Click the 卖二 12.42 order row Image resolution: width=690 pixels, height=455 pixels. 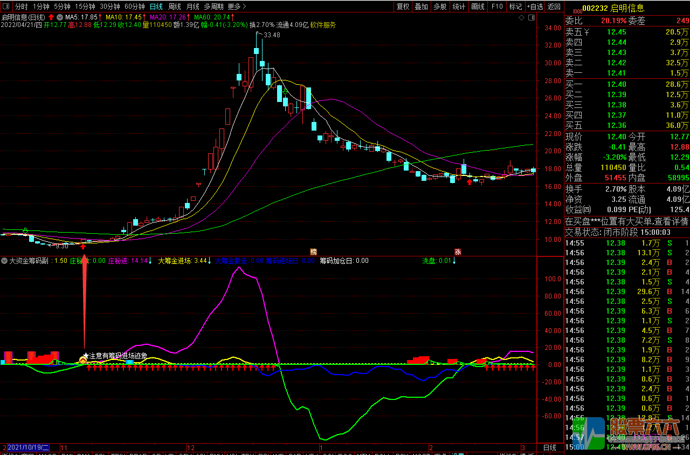[627, 63]
